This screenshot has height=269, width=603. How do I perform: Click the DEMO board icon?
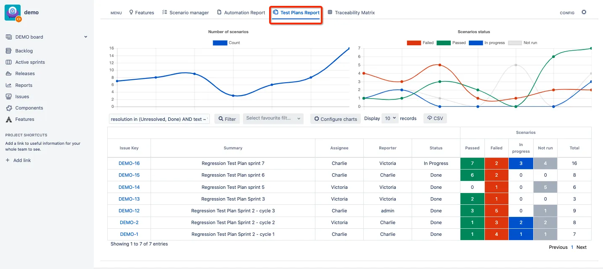(8, 37)
